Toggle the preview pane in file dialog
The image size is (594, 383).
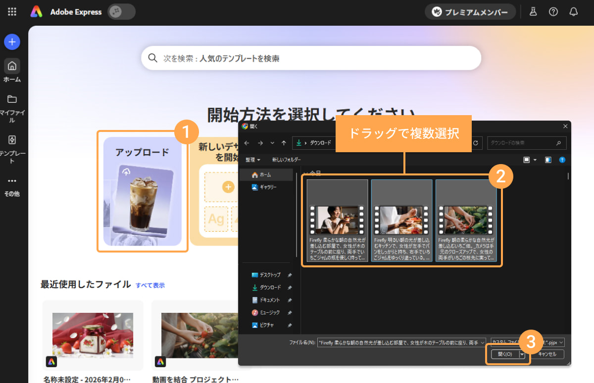[x=548, y=160]
